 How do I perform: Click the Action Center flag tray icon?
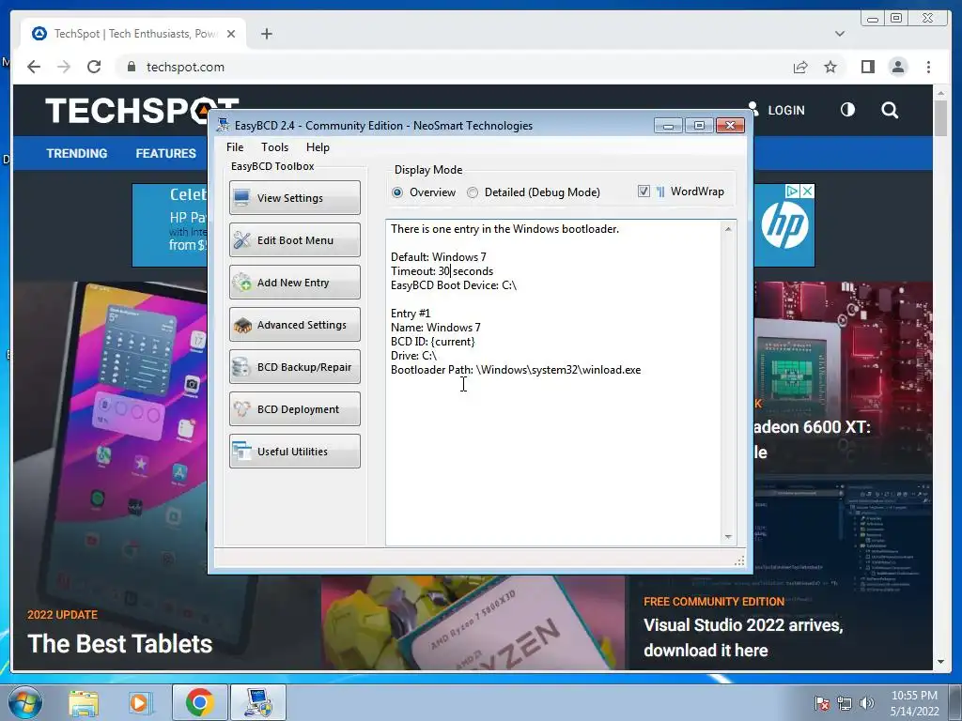(x=821, y=703)
